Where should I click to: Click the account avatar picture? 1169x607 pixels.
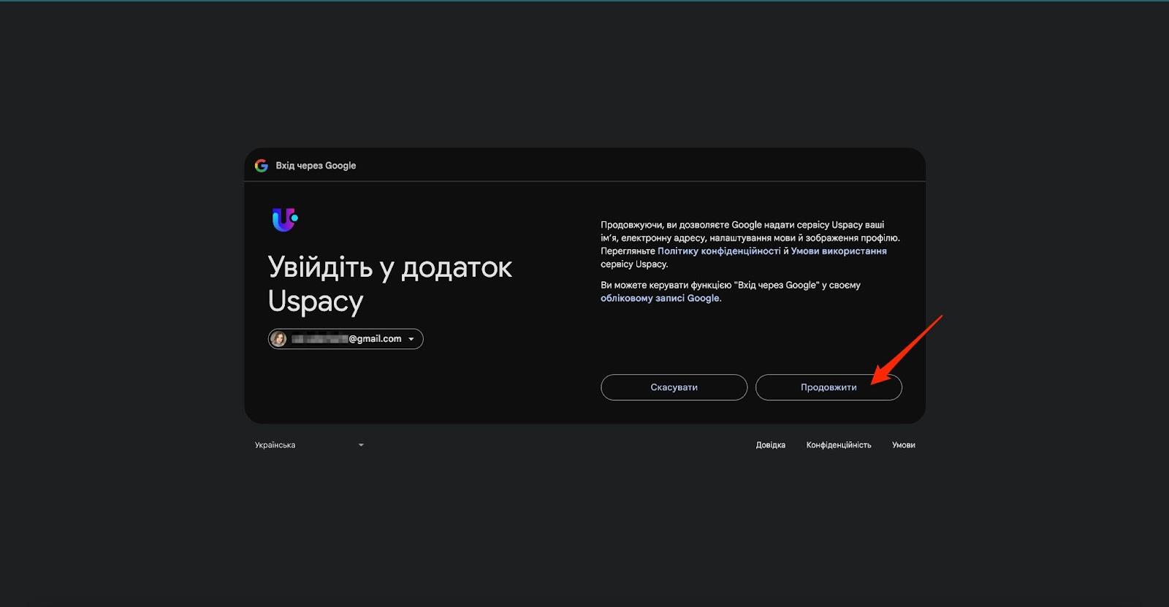[x=278, y=339]
